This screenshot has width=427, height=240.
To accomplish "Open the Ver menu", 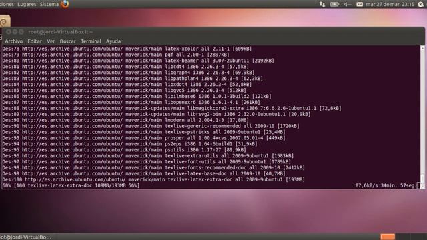I will [x=51, y=41].
